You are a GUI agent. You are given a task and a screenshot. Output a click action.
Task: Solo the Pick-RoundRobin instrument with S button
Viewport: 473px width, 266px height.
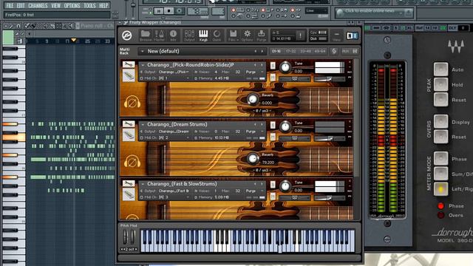pos(273,66)
